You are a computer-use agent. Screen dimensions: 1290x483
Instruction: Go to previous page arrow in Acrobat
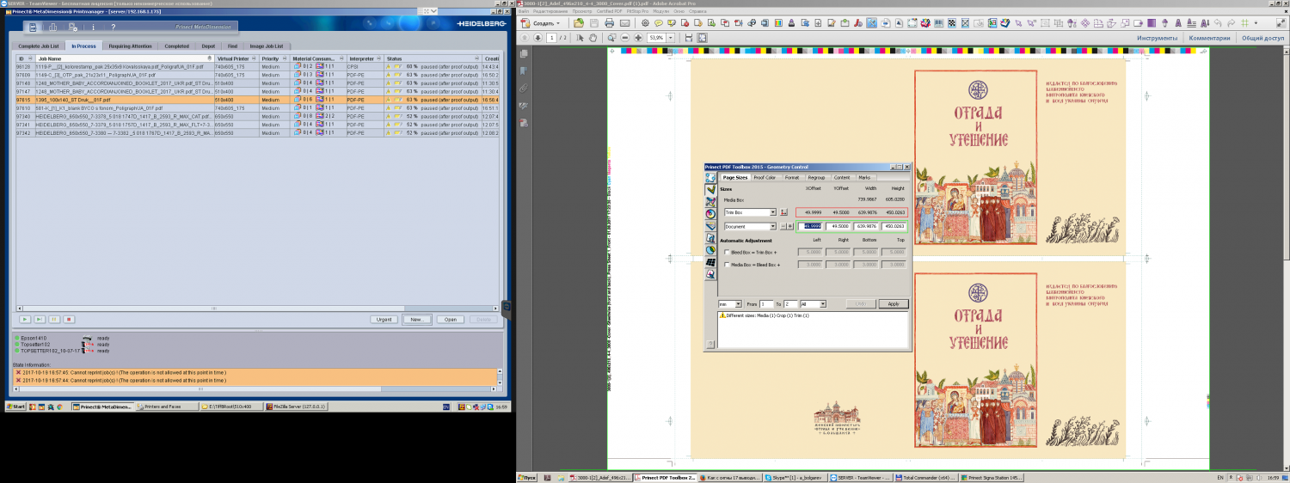[x=525, y=38]
